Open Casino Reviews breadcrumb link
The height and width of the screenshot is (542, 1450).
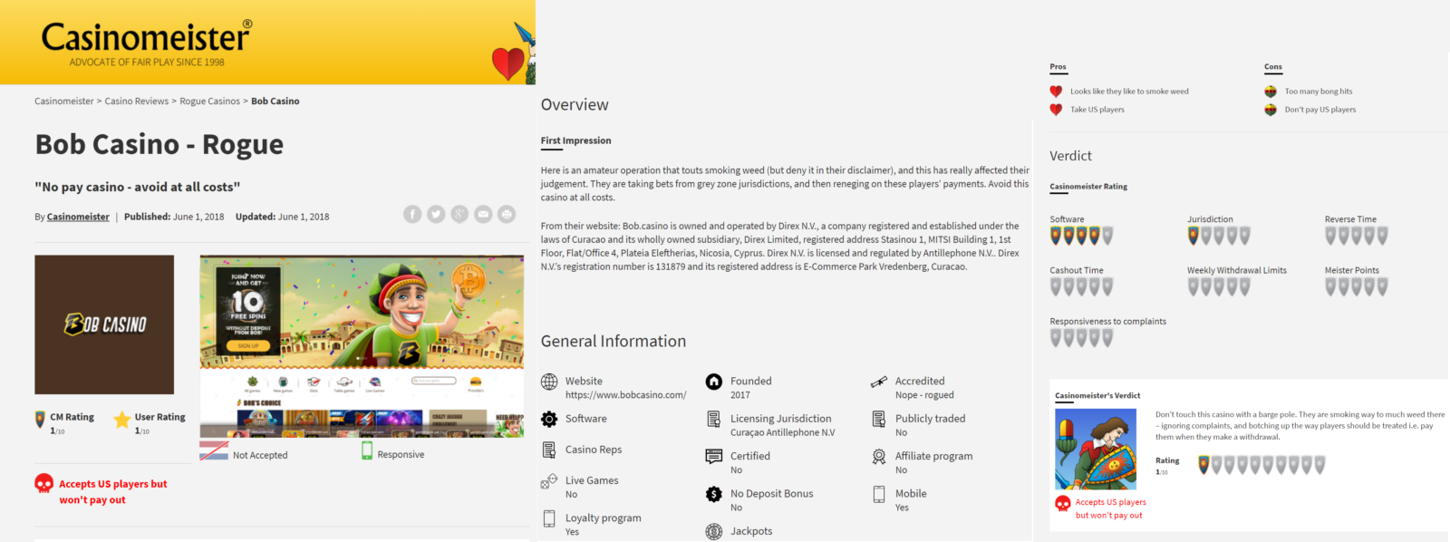[x=137, y=102]
